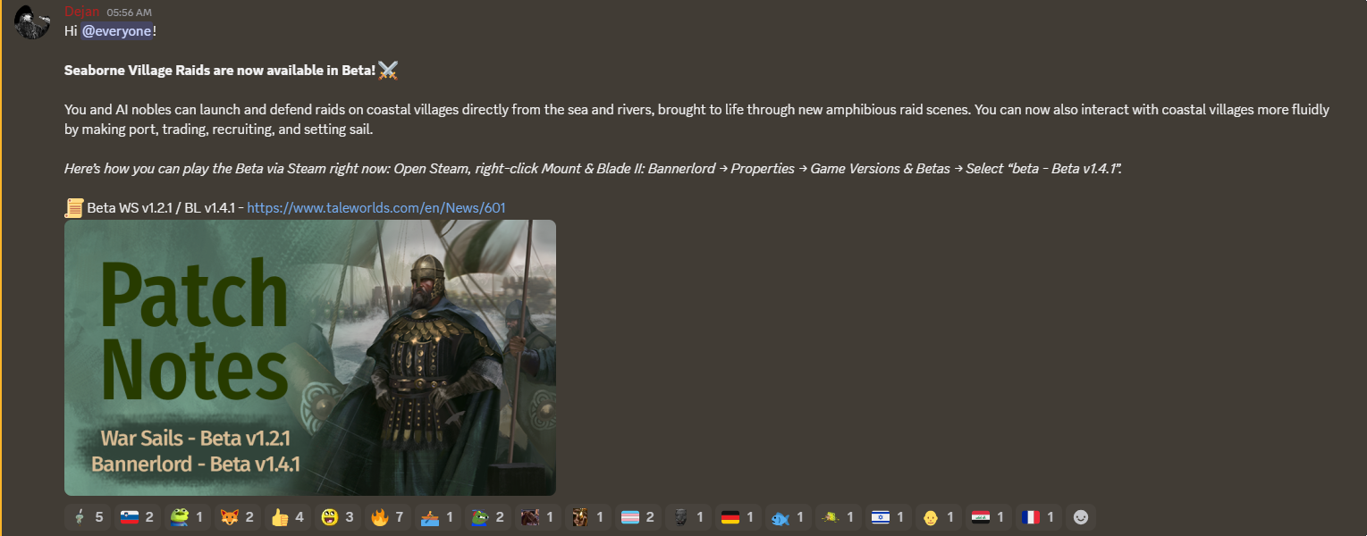Click the bald yellow head reaction
The height and width of the screenshot is (536, 1367).
938,517
